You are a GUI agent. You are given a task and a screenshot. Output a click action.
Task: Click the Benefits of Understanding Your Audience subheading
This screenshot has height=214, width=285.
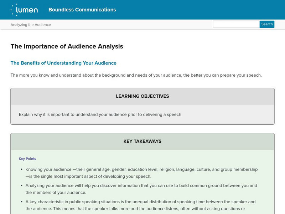pos(63,63)
